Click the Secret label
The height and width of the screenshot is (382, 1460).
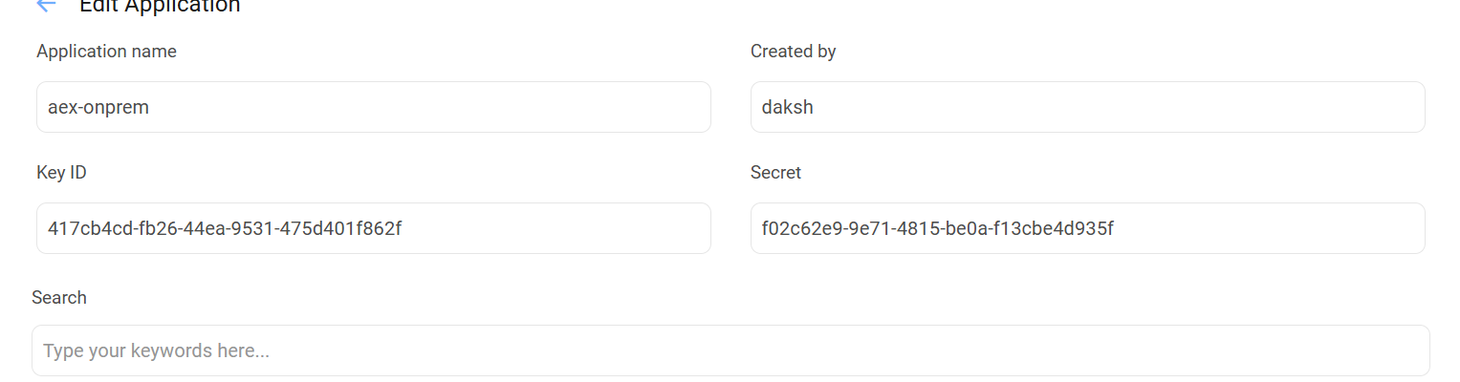[775, 173]
